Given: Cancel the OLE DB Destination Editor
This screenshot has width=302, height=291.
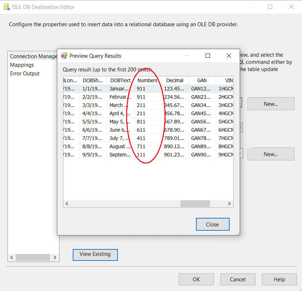Looking at the screenshot, I should point(238,280).
